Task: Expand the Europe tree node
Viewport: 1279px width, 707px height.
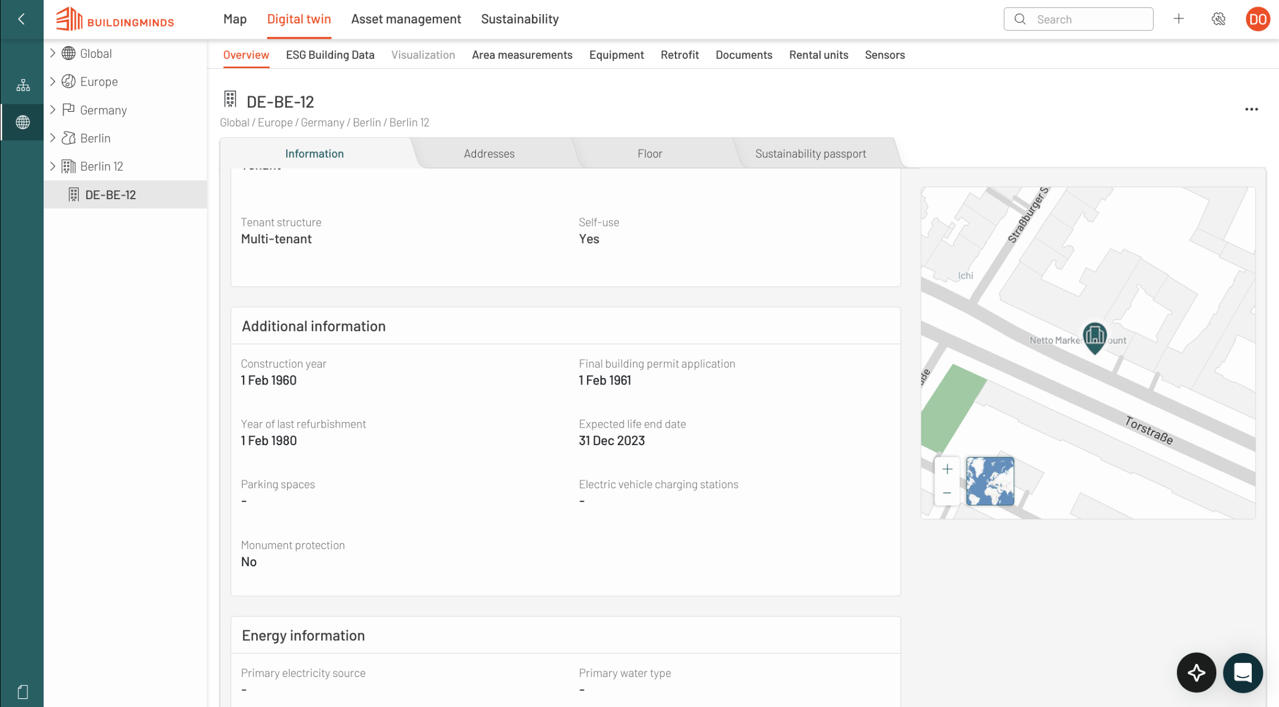Action: point(52,81)
